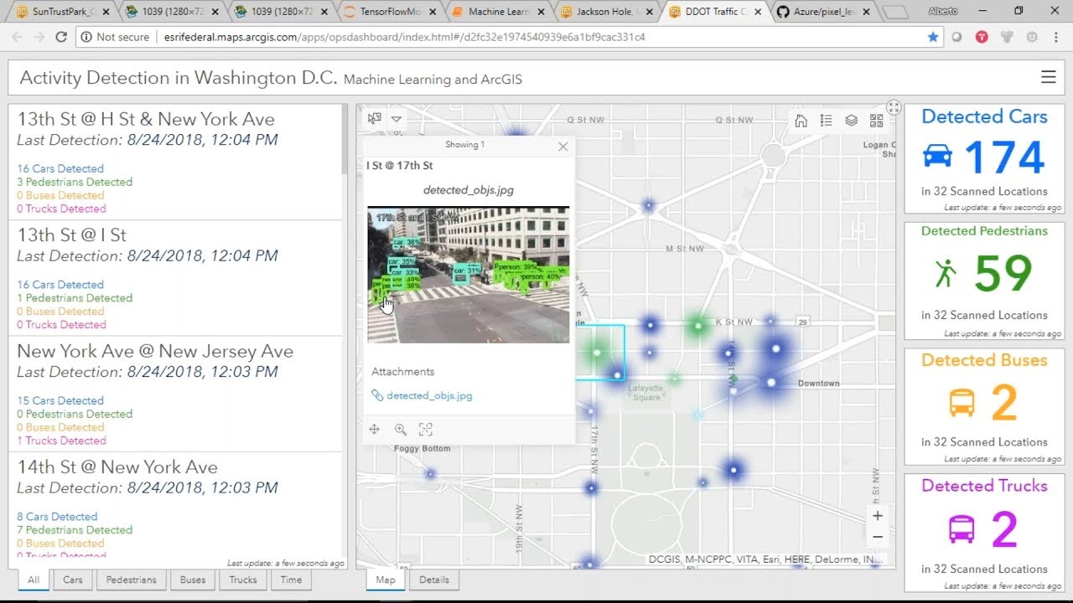The image size is (1073, 603).
Task: Click the '1 Trucks Detected' text
Action: tap(61, 441)
